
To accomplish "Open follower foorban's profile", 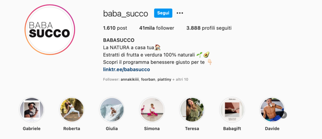I will (148, 79).
